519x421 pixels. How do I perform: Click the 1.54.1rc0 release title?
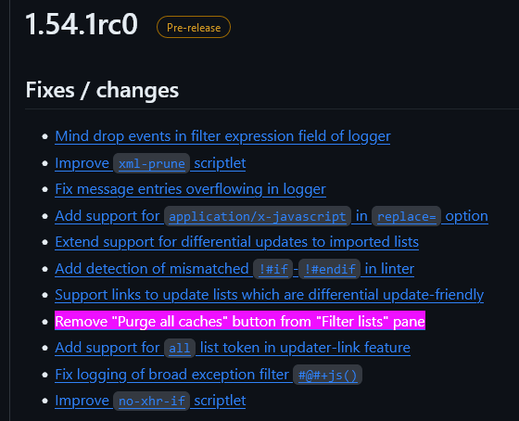[x=82, y=24]
